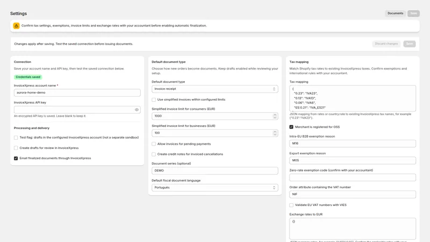Open Default fiscal document language dropdown

pos(214,188)
